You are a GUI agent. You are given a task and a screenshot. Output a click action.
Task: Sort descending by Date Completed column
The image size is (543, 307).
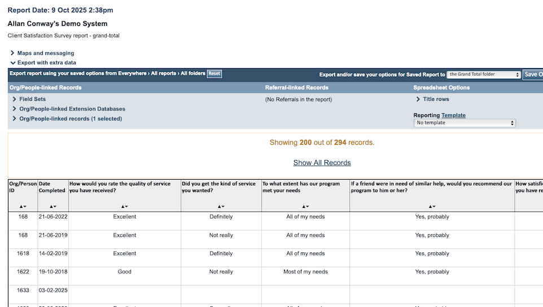[55, 207]
